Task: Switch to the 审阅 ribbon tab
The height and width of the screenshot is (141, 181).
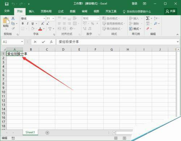Action: (84, 11)
